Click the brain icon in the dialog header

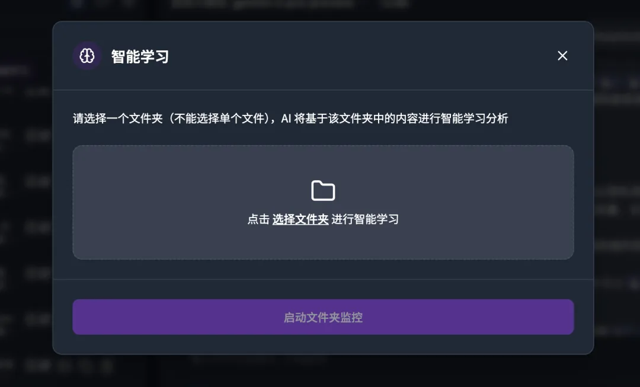pos(87,56)
